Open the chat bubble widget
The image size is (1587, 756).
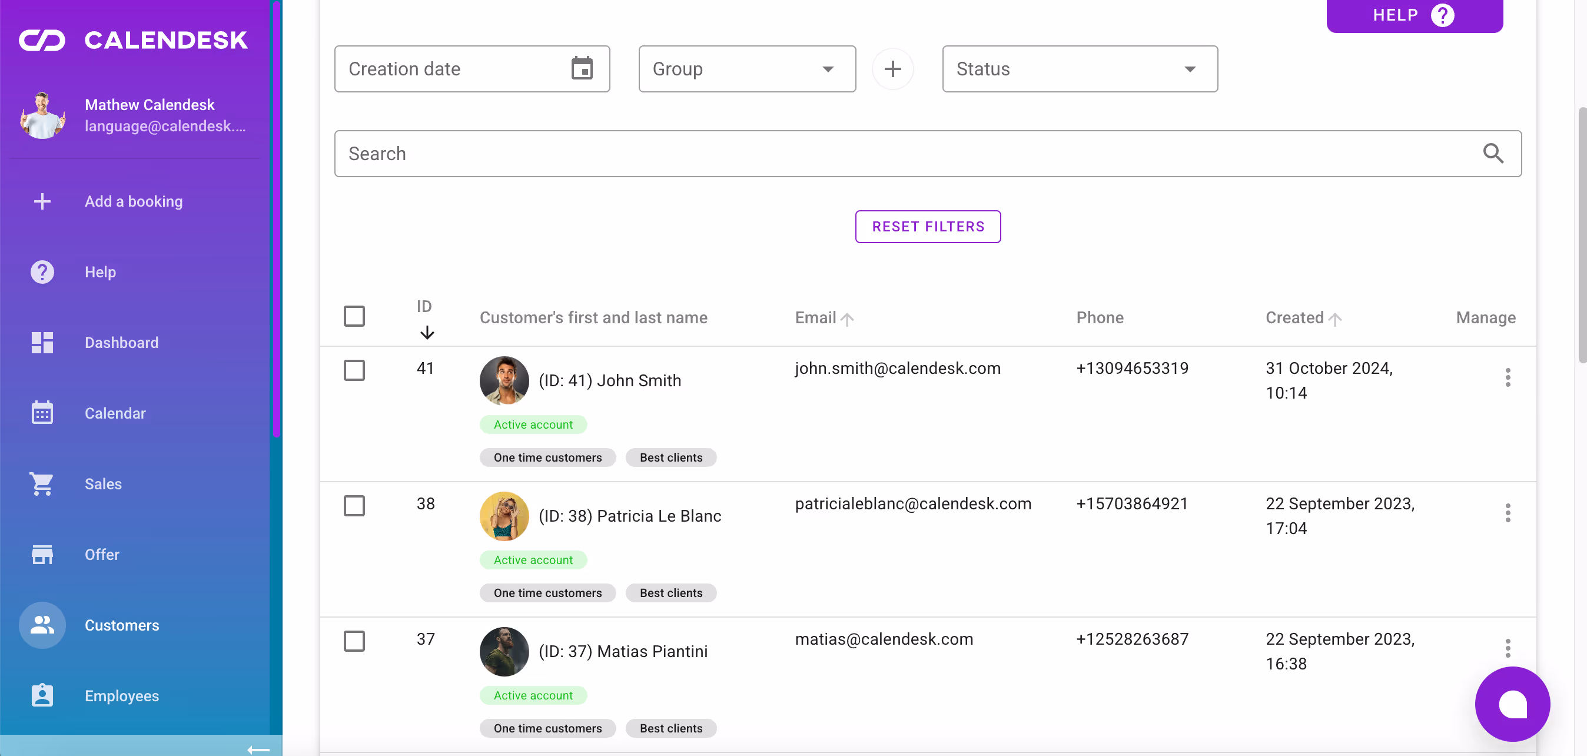1512,704
